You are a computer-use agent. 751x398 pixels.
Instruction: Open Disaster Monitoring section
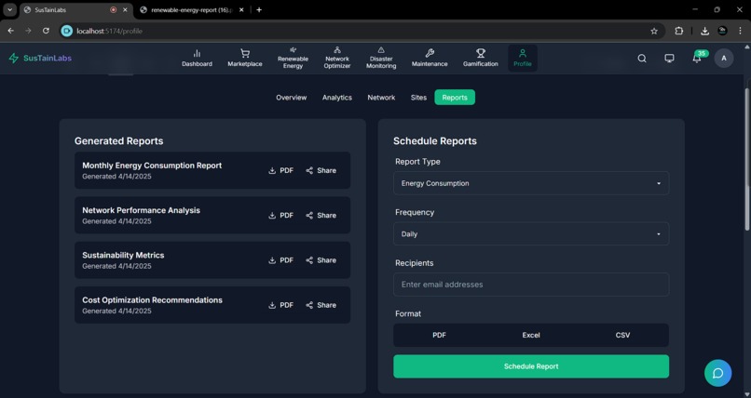381,59
